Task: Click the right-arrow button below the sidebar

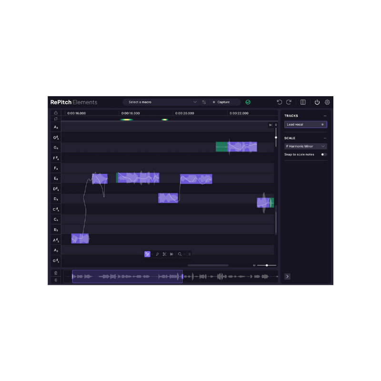Action: [x=287, y=276]
